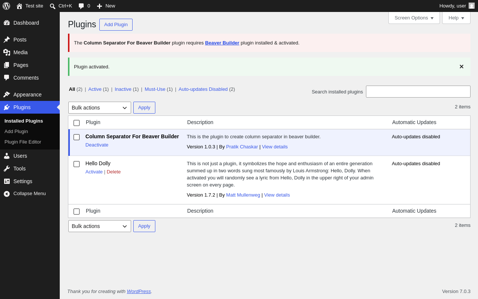The width and height of the screenshot is (478, 299).
Task: Sort by Plugin column header
Action: coord(93,122)
